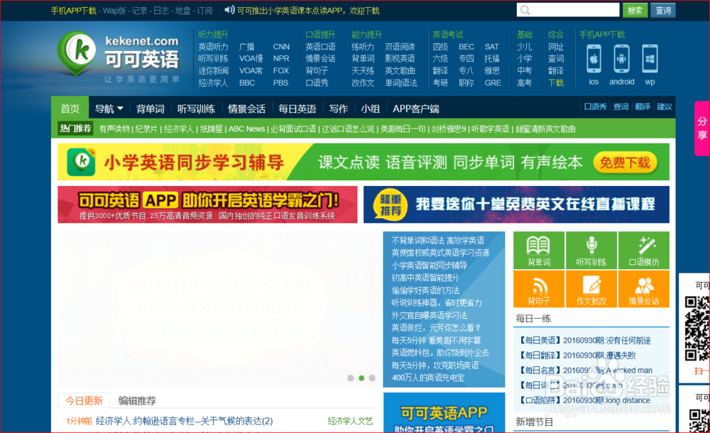This screenshot has width=710, height=433.
Task: Open 400万人的英语充电宝 link
Action: (x=428, y=378)
